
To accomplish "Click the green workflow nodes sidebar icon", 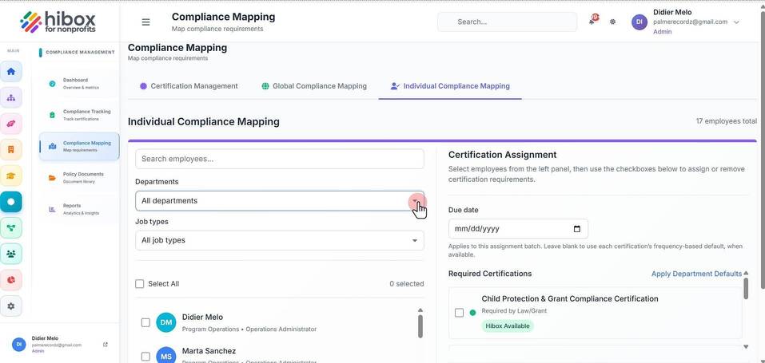I will pos(10,227).
